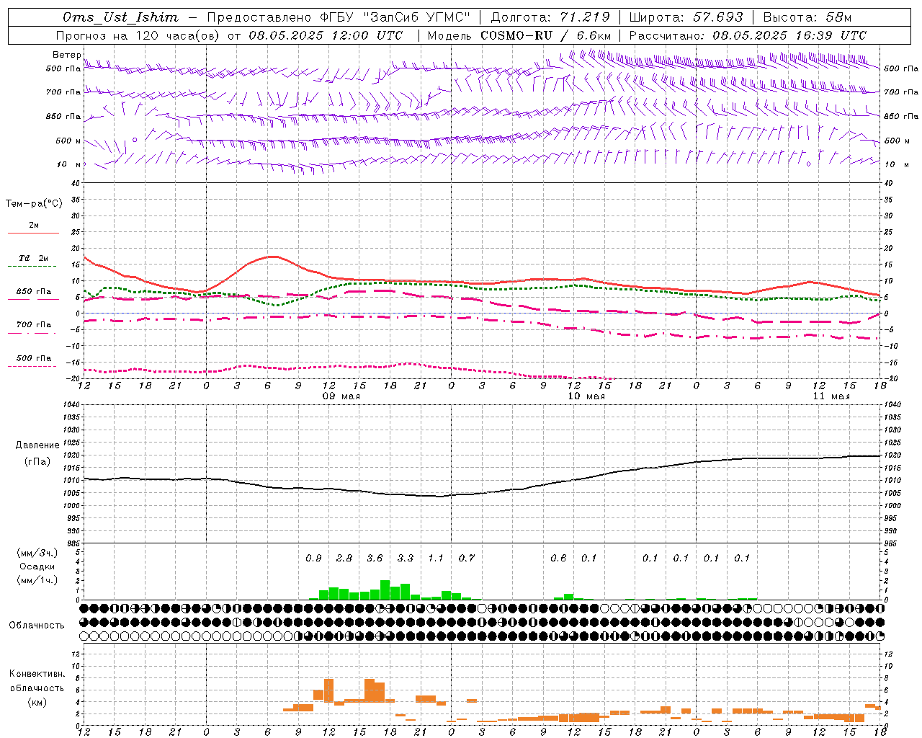The width and height of the screenshot is (922, 738).
Task: Click the model label "COSMO-RU / 6.6км"
Action: (545, 35)
